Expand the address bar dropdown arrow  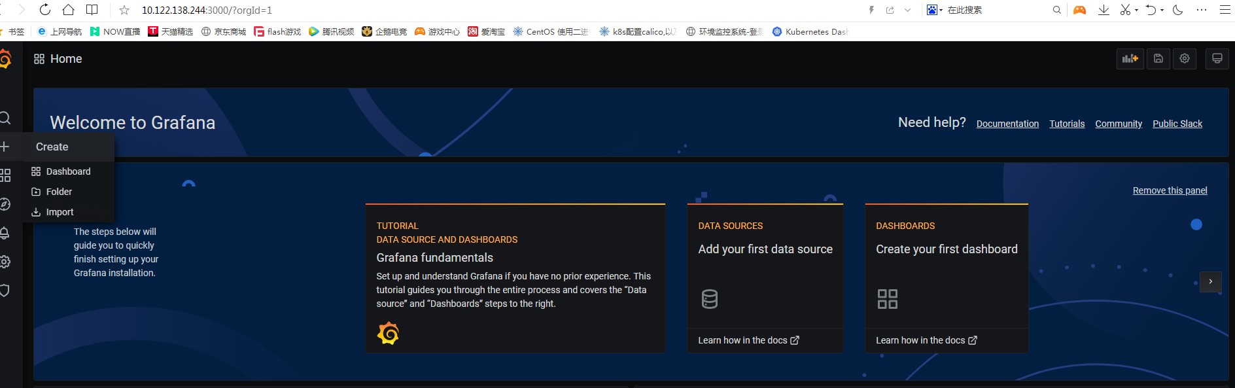pos(907,10)
